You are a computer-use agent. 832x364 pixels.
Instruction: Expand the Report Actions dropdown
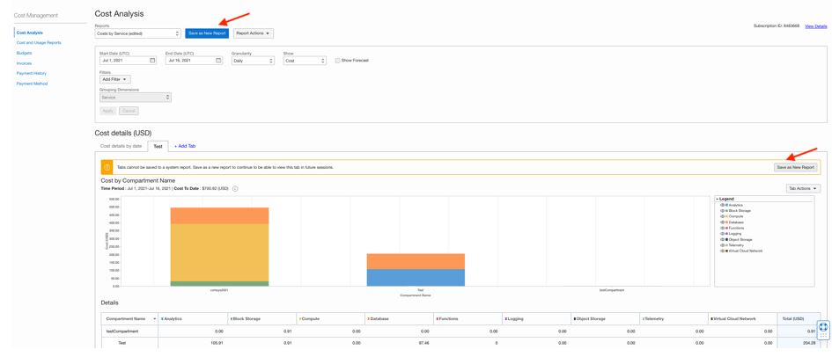click(x=254, y=33)
